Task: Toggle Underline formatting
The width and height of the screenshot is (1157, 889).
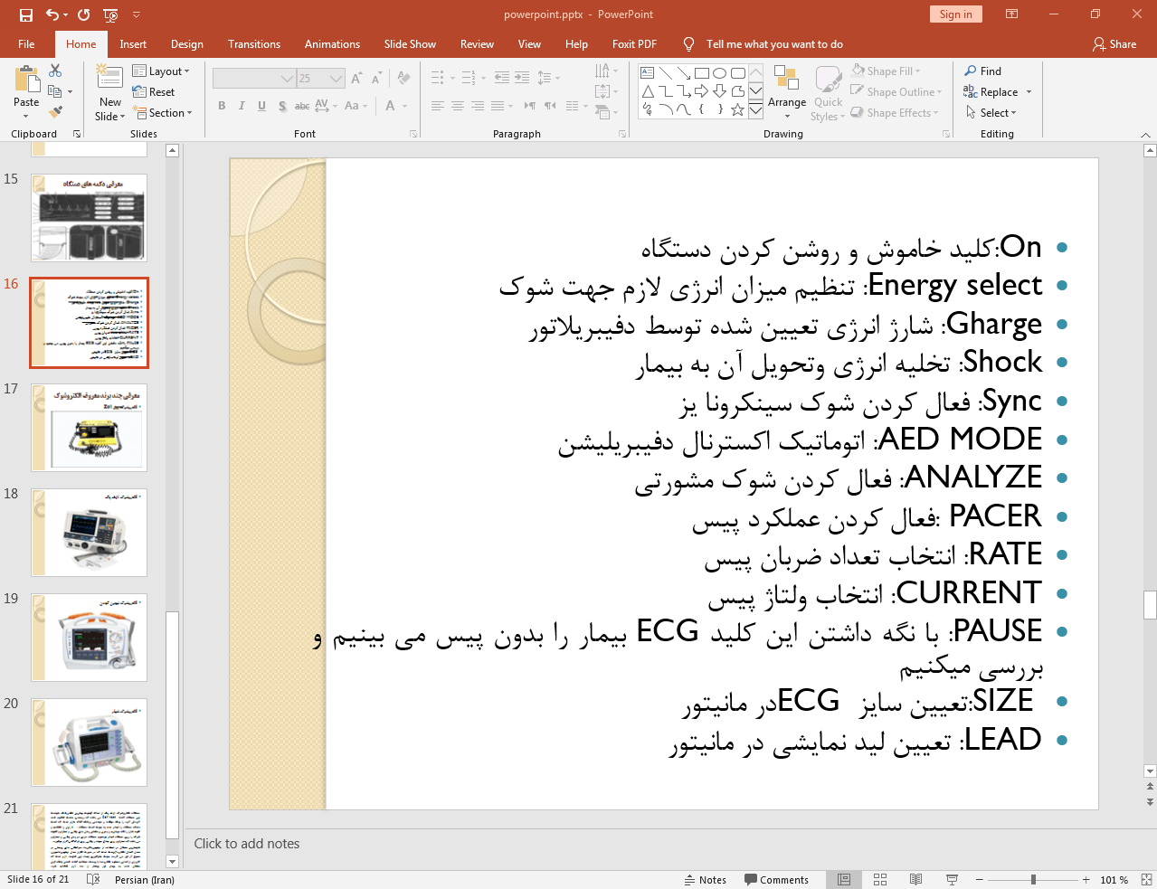Action: click(x=261, y=106)
